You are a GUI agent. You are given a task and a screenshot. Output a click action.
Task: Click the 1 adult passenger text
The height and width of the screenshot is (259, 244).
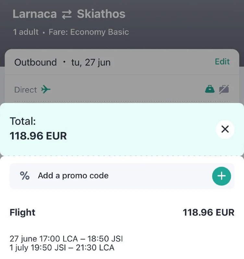point(26,32)
